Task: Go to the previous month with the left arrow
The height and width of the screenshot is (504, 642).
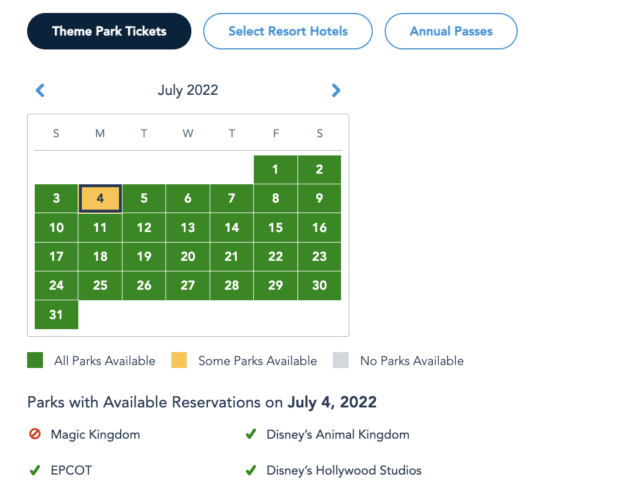Action: coord(40,90)
